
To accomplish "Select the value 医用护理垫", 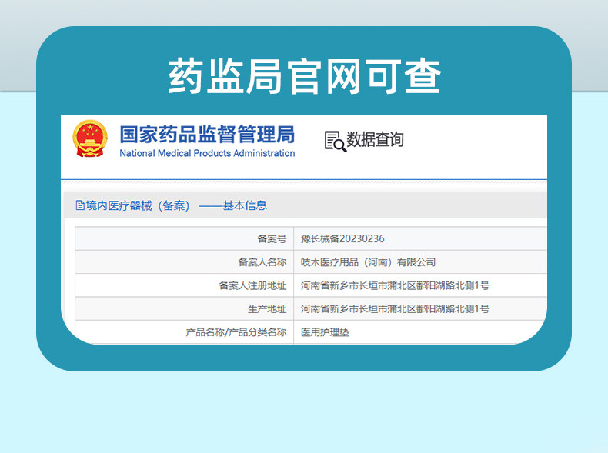I will coord(325,332).
